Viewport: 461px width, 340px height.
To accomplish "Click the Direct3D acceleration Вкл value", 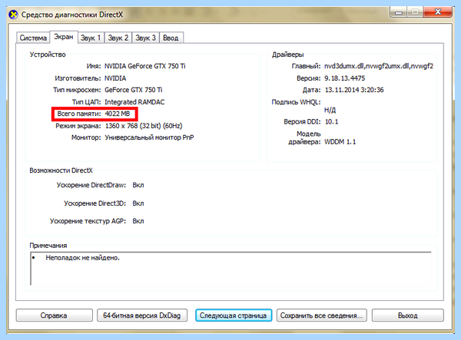I will tap(138, 203).
